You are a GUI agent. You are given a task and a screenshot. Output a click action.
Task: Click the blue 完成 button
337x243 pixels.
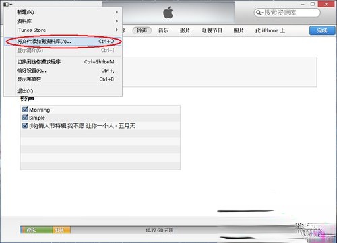pyautogui.click(x=322, y=30)
